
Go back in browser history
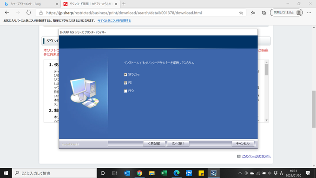pos(7,13)
